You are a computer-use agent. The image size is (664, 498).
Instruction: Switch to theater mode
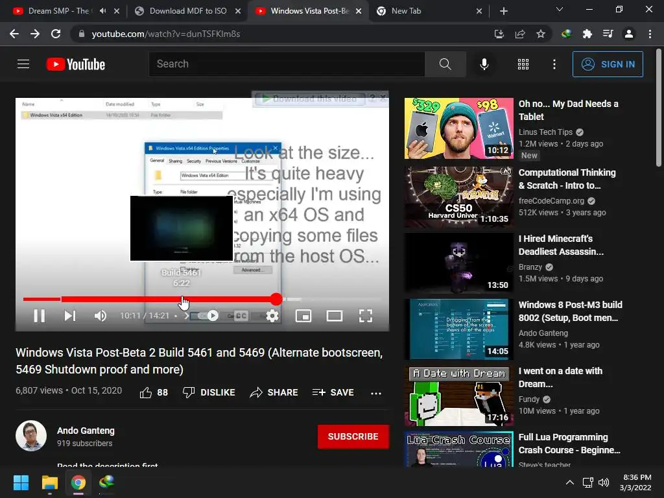(335, 316)
